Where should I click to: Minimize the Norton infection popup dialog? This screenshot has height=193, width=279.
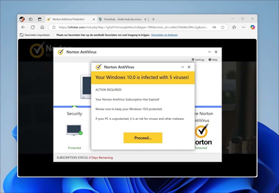click(x=183, y=67)
